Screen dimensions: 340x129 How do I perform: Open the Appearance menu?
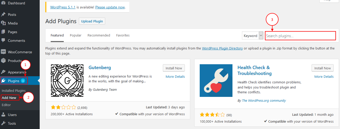click(x=17, y=72)
